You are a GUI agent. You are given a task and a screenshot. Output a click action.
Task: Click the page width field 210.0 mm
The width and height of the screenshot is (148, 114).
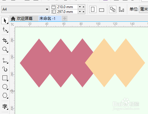[x=67, y=7]
